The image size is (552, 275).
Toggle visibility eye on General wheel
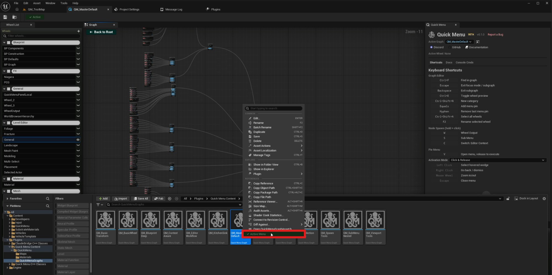coord(78,140)
